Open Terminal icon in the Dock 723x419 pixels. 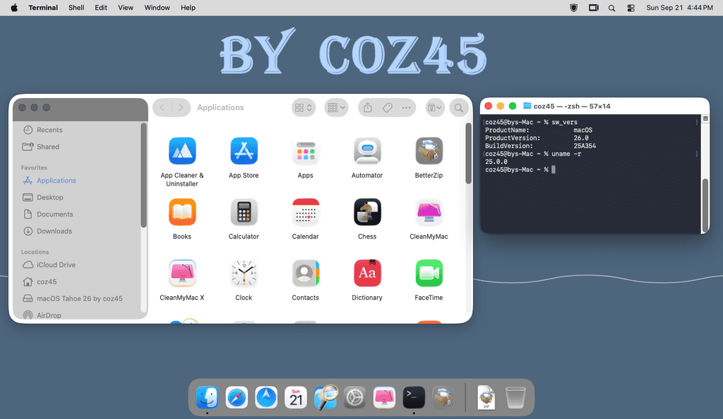pos(414,397)
